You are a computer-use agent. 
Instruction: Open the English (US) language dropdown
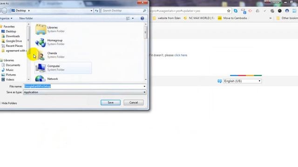pyautogui.click(x=242, y=81)
